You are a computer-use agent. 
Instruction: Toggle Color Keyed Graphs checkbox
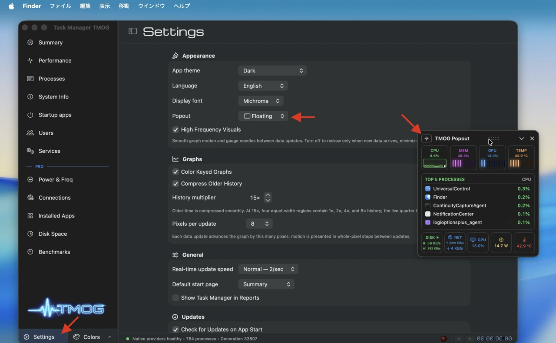click(175, 172)
